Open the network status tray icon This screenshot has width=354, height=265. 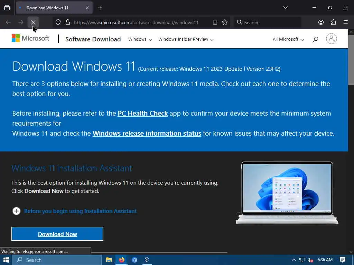[x=302, y=260]
